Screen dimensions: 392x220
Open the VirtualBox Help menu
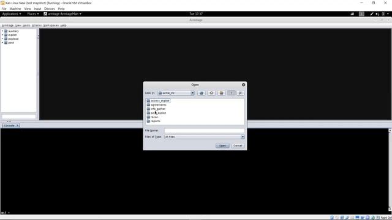click(61, 9)
